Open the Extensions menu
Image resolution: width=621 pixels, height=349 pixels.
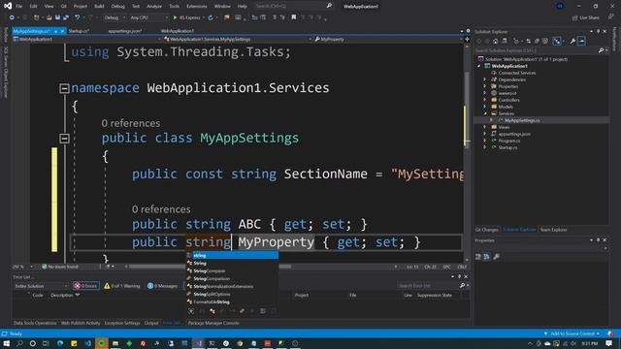click(x=196, y=6)
